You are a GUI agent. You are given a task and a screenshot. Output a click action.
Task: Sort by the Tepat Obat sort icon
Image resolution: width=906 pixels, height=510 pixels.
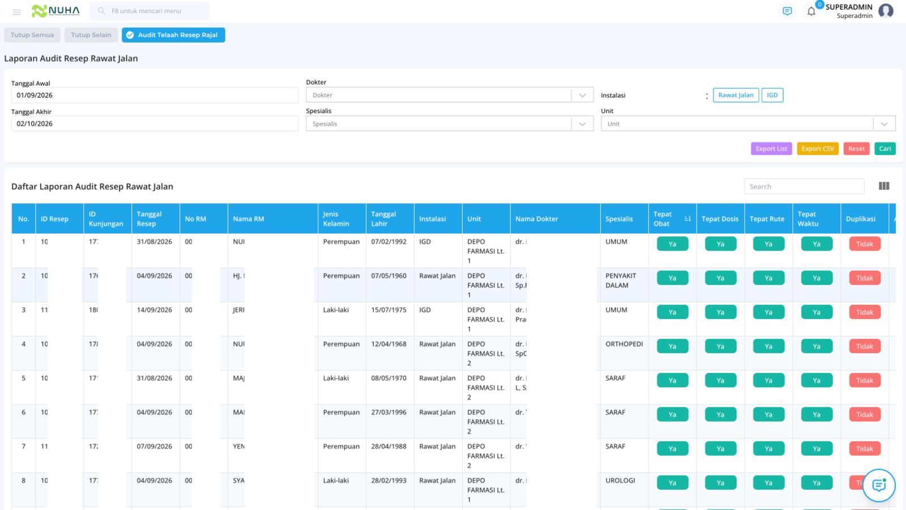(687, 219)
